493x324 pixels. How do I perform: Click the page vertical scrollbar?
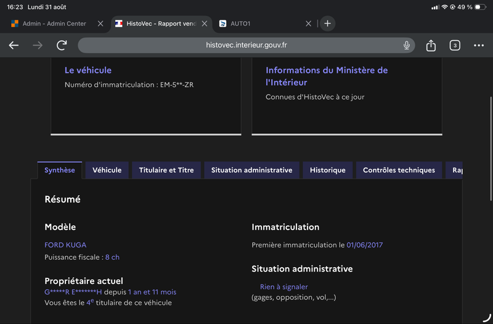pyautogui.click(x=491, y=149)
